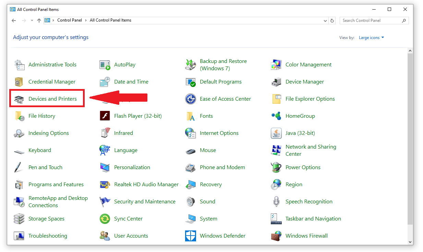Open the Internet Options icon
The image size is (423, 252).
(x=191, y=133)
